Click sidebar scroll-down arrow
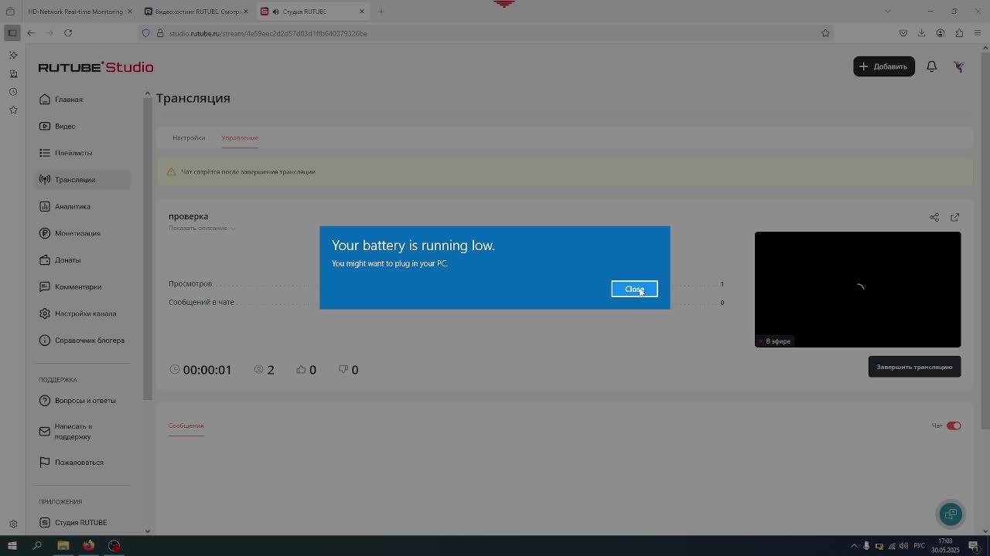 (x=148, y=531)
